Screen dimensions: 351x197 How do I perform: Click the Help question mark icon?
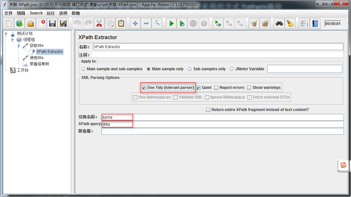(x=315, y=23)
